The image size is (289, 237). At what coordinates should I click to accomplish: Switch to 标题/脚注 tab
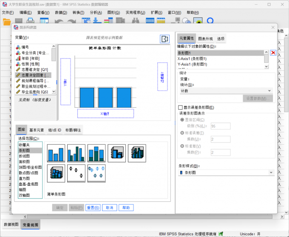click(73, 130)
